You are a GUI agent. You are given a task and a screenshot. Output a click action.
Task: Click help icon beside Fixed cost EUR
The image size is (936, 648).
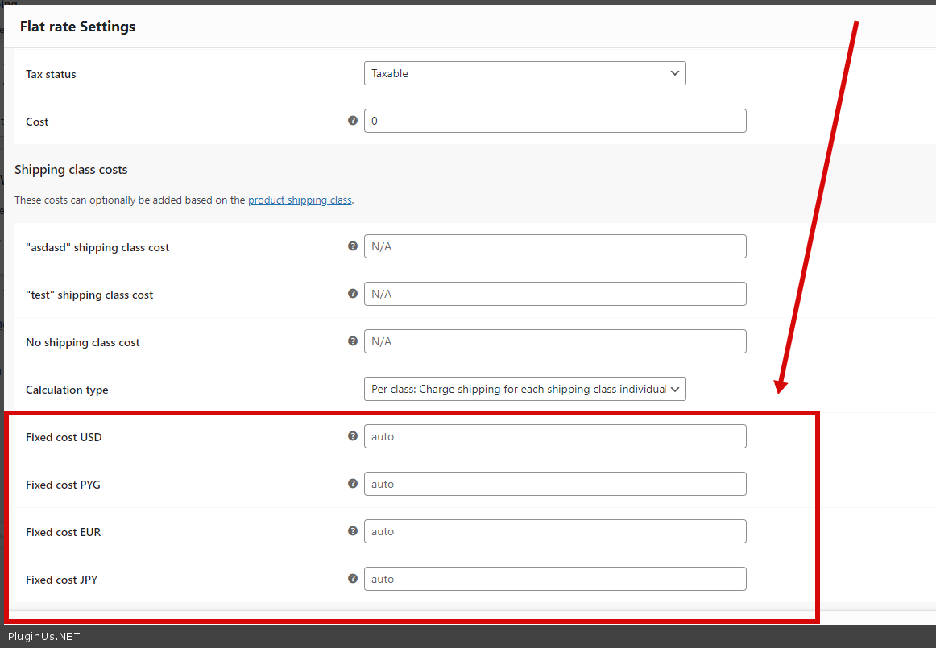click(x=353, y=531)
